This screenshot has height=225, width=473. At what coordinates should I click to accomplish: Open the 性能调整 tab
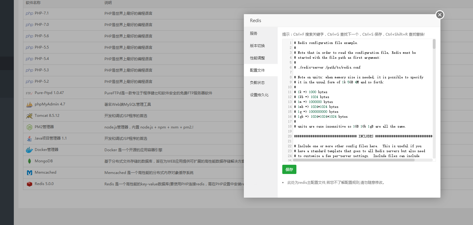tap(261, 58)
